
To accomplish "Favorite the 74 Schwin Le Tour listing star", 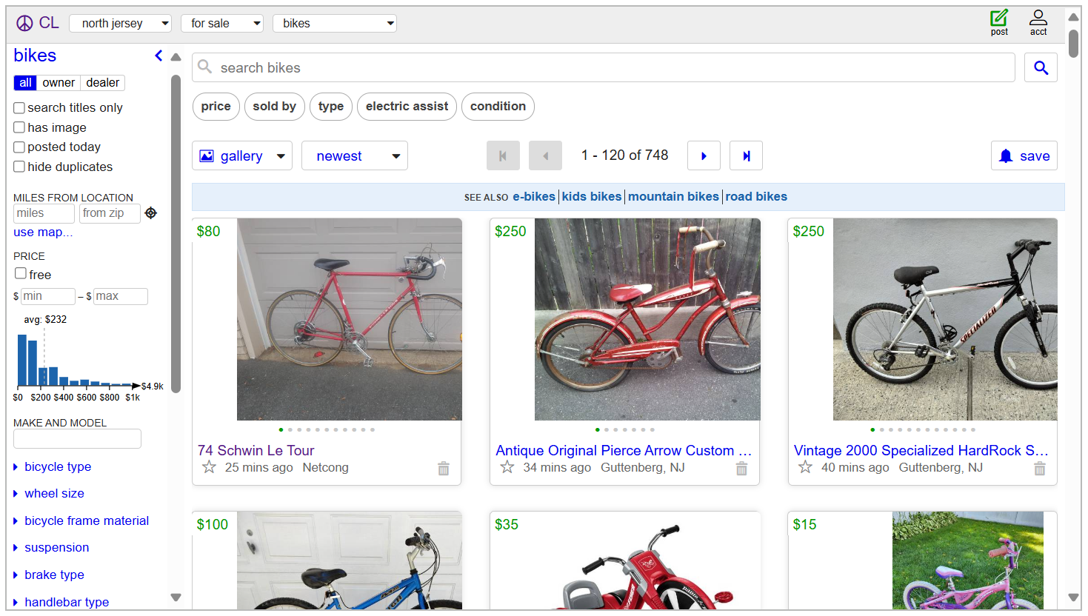I will 209,467.
